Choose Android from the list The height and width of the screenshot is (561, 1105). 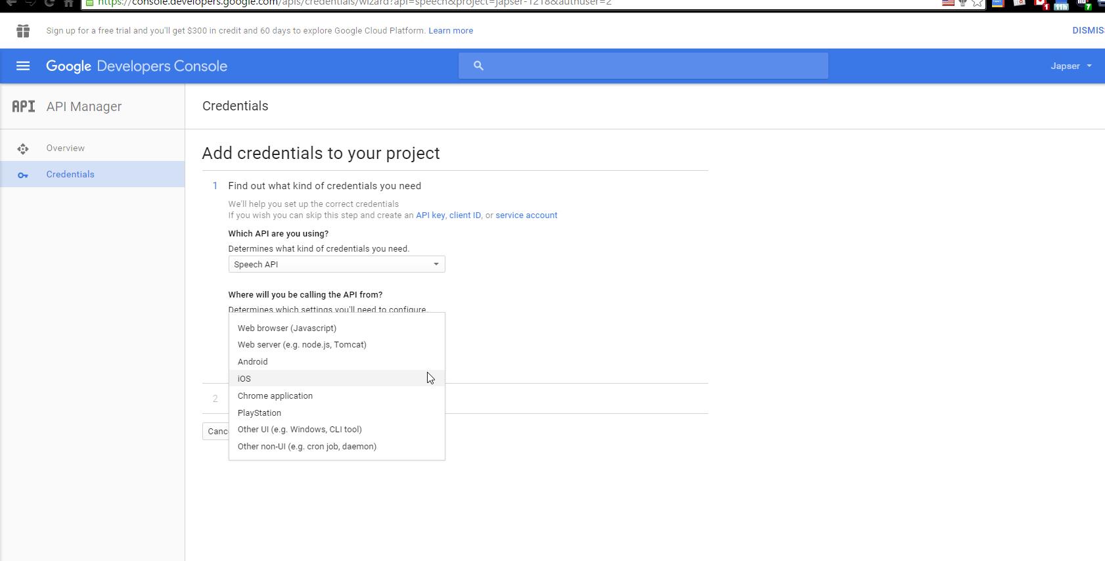click(x=336, y=361)
